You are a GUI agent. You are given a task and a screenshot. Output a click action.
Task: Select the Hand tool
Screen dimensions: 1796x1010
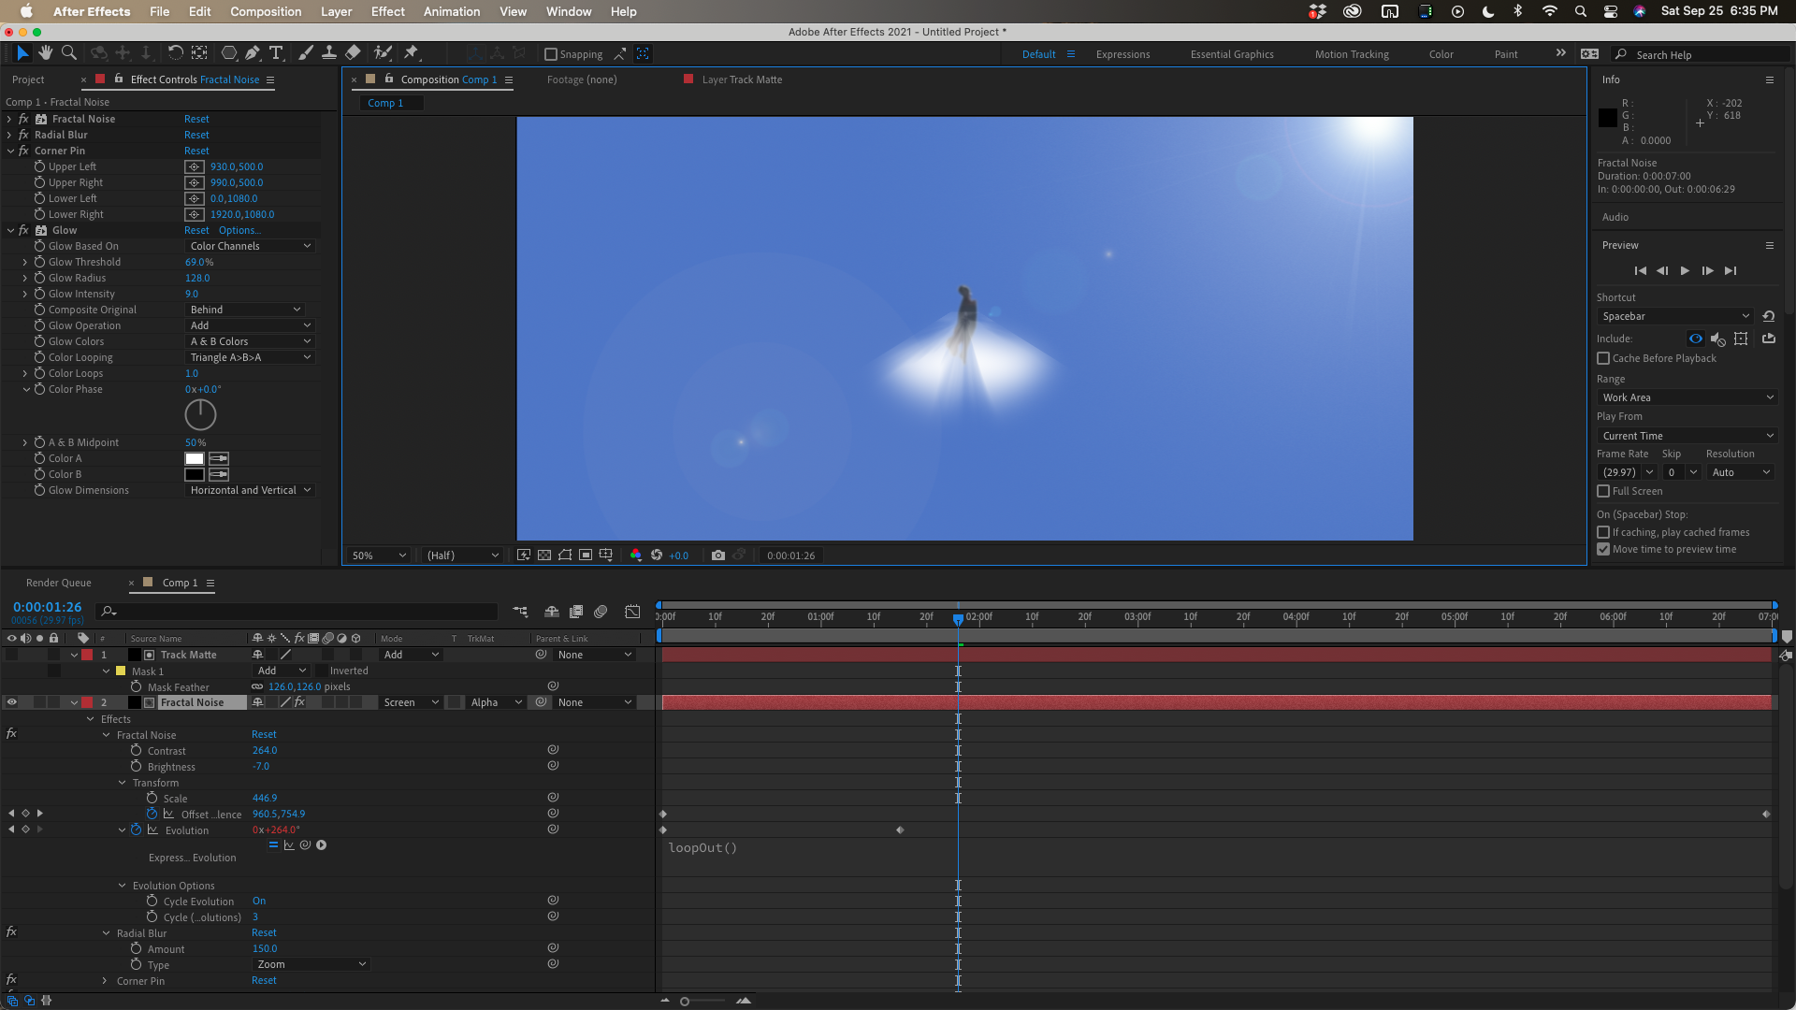tap(45, 53)
